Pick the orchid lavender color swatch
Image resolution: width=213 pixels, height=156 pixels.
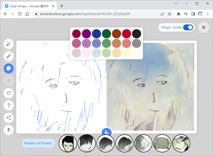pyautogui.click(x=87, y=43)
